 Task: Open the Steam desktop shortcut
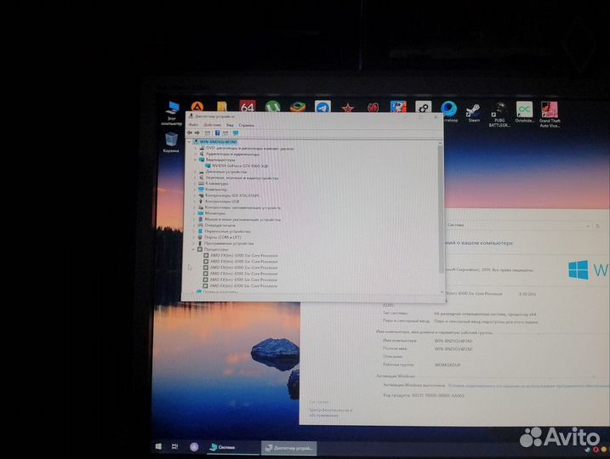474,110
